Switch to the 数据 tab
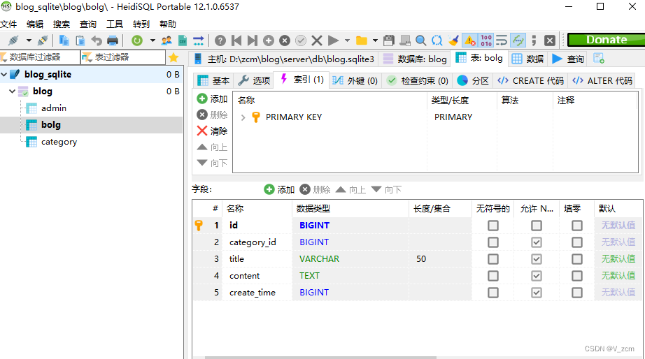Image resolution: width=645 pixels, height=359 pixels. pos(527,59)
